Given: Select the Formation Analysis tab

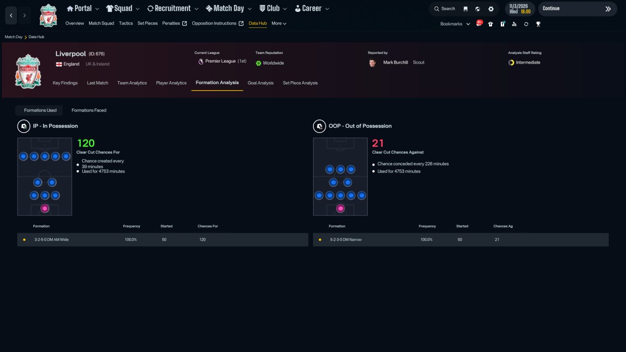Looking at the screenshot, I should [x=217, y=83].
